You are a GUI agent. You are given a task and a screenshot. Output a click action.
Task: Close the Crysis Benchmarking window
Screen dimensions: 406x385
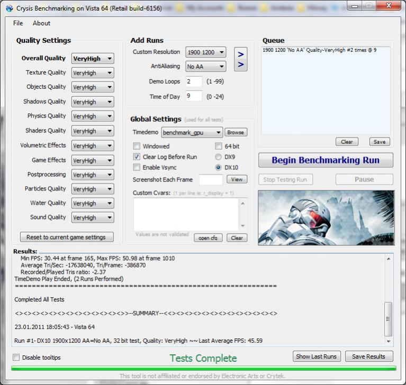[389, 5]
